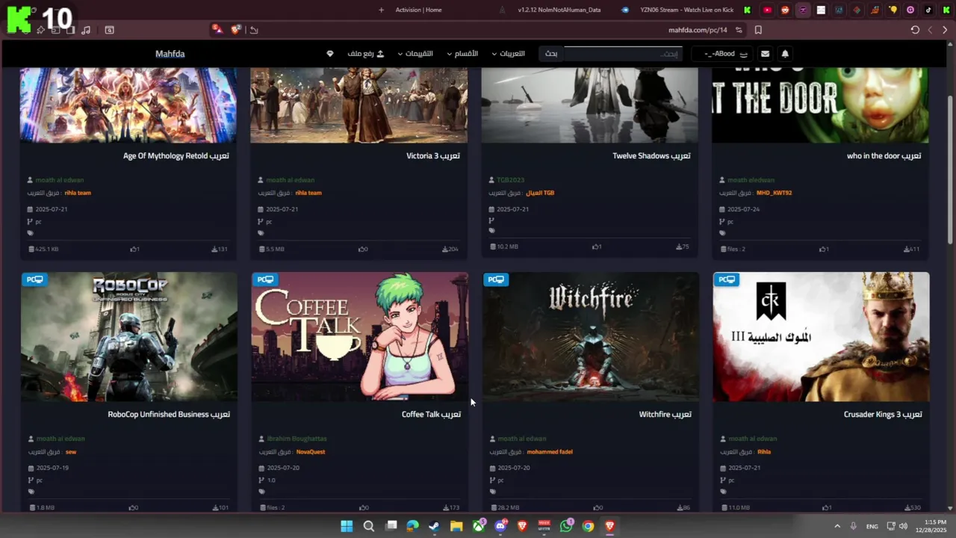Click the diamond premium icon in navbar
Viewport: 956px width, 538px height.
(x=330, y=54)
